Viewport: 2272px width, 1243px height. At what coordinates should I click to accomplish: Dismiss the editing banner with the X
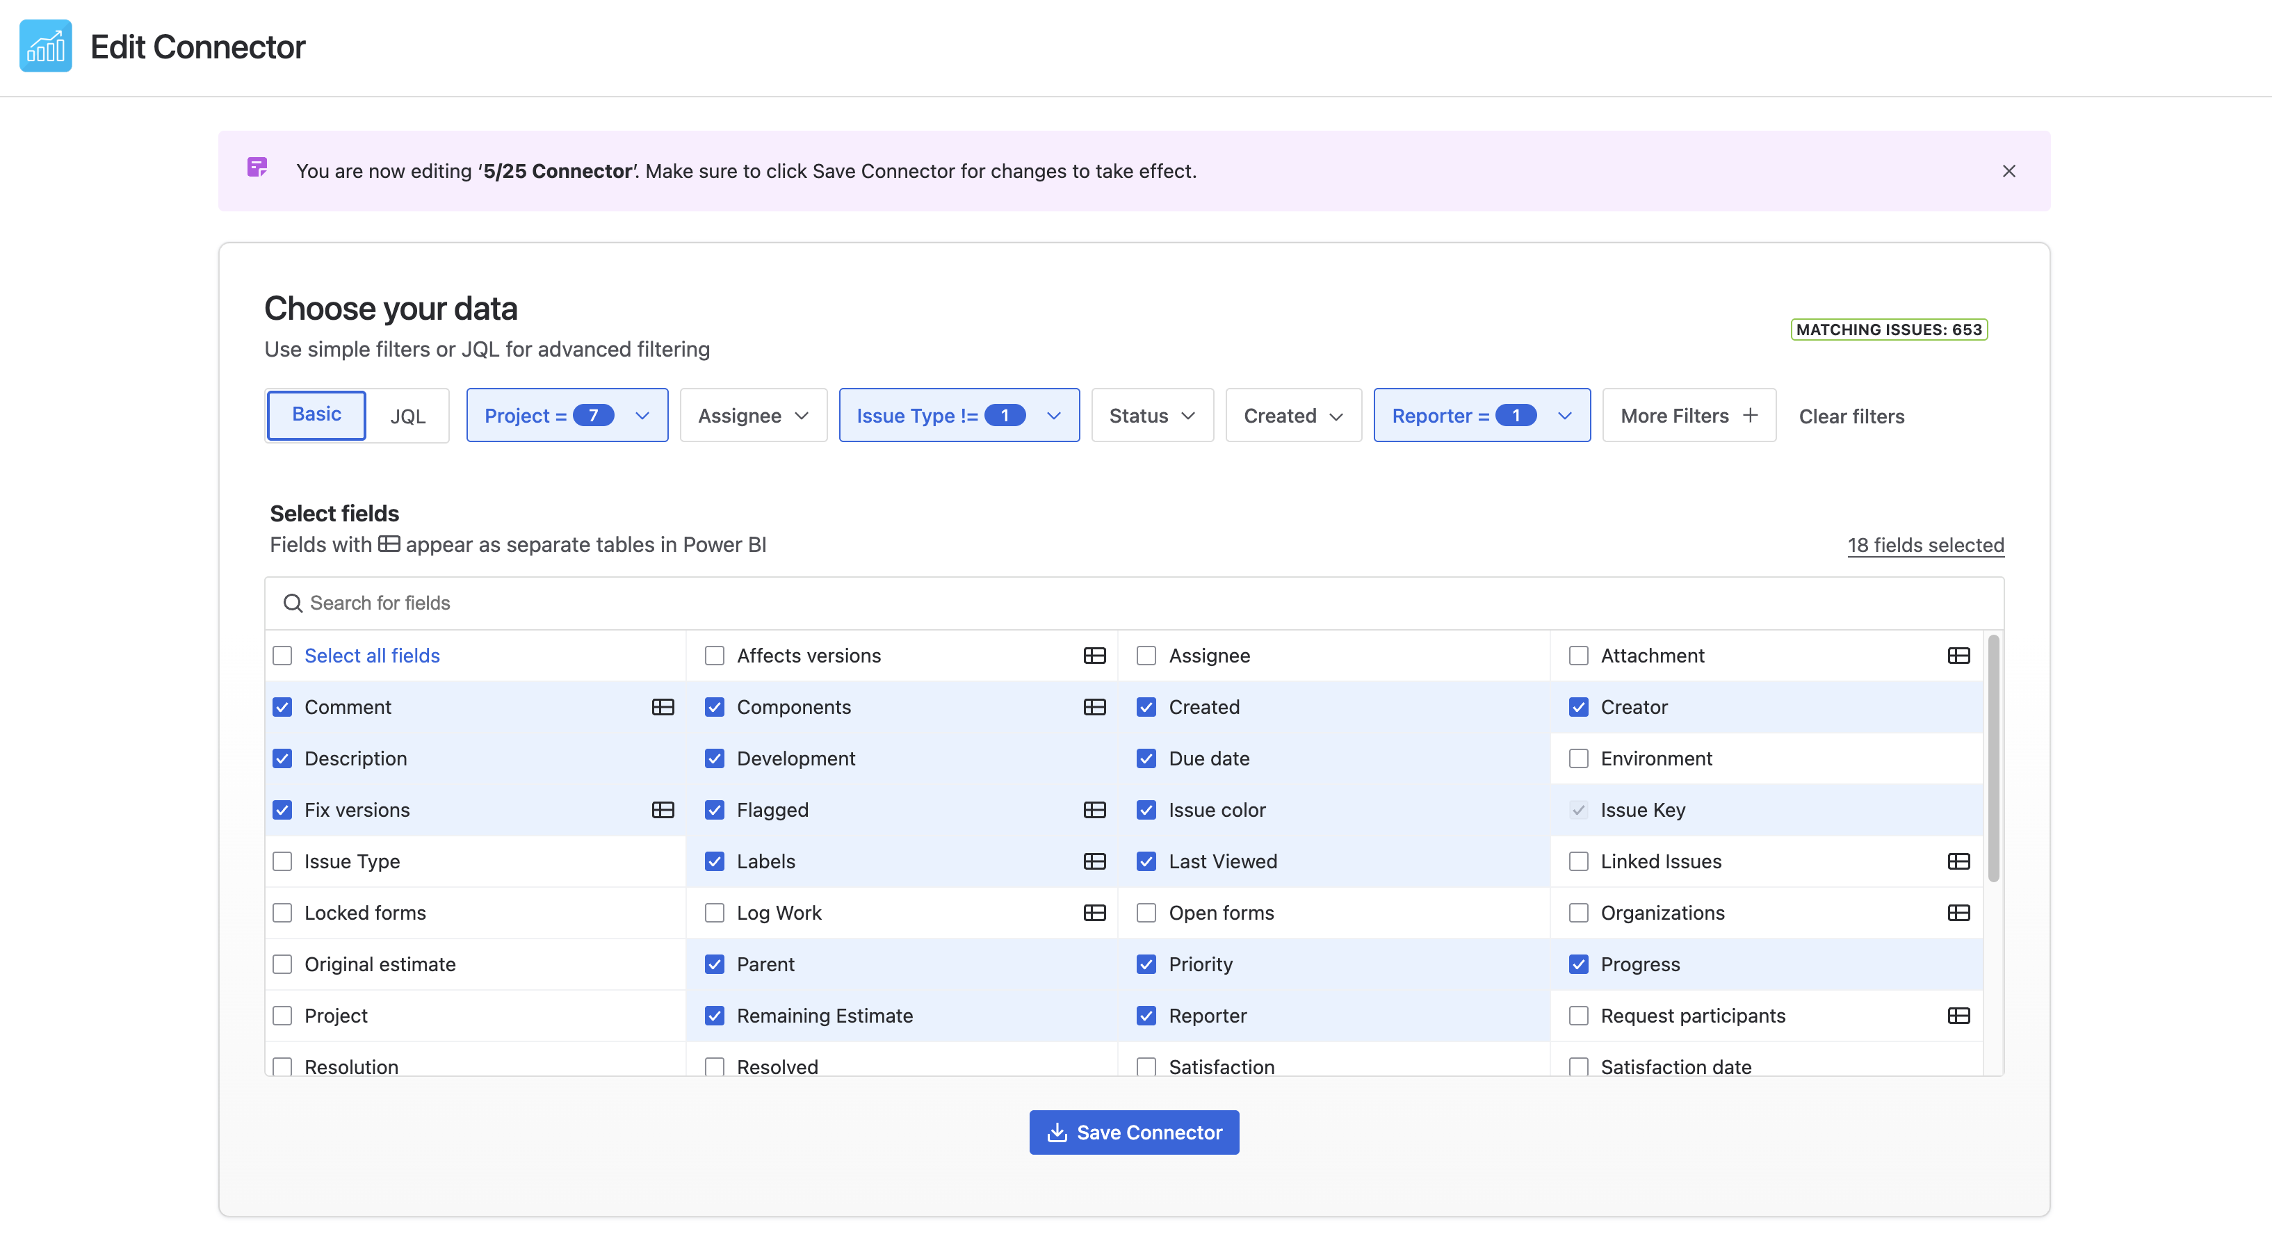tap(2009, 171)
